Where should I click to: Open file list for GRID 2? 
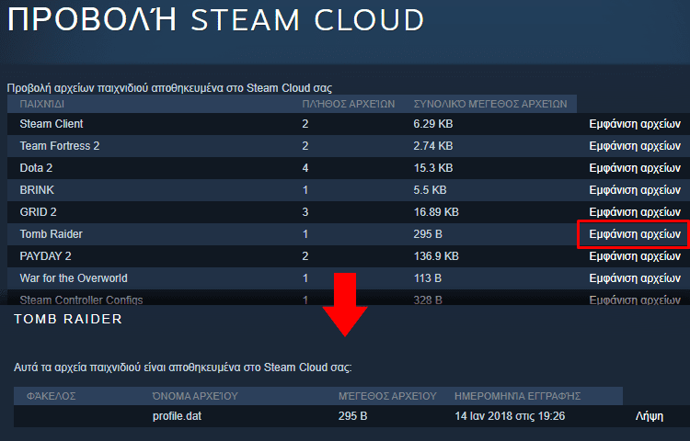click(635, 212)
